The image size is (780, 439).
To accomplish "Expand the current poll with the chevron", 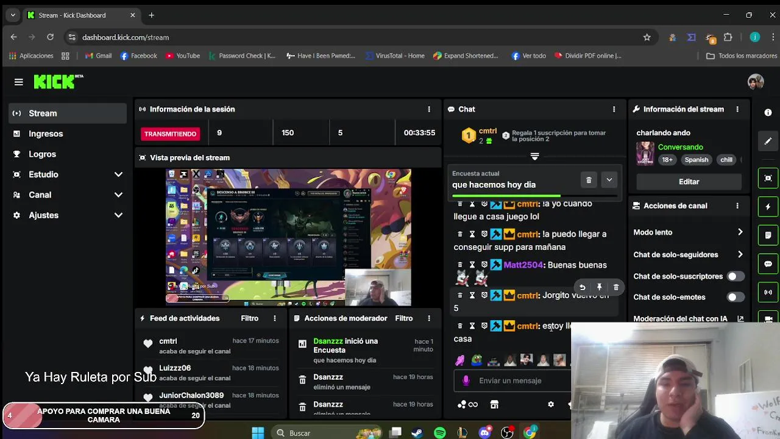I will [609, 180].
